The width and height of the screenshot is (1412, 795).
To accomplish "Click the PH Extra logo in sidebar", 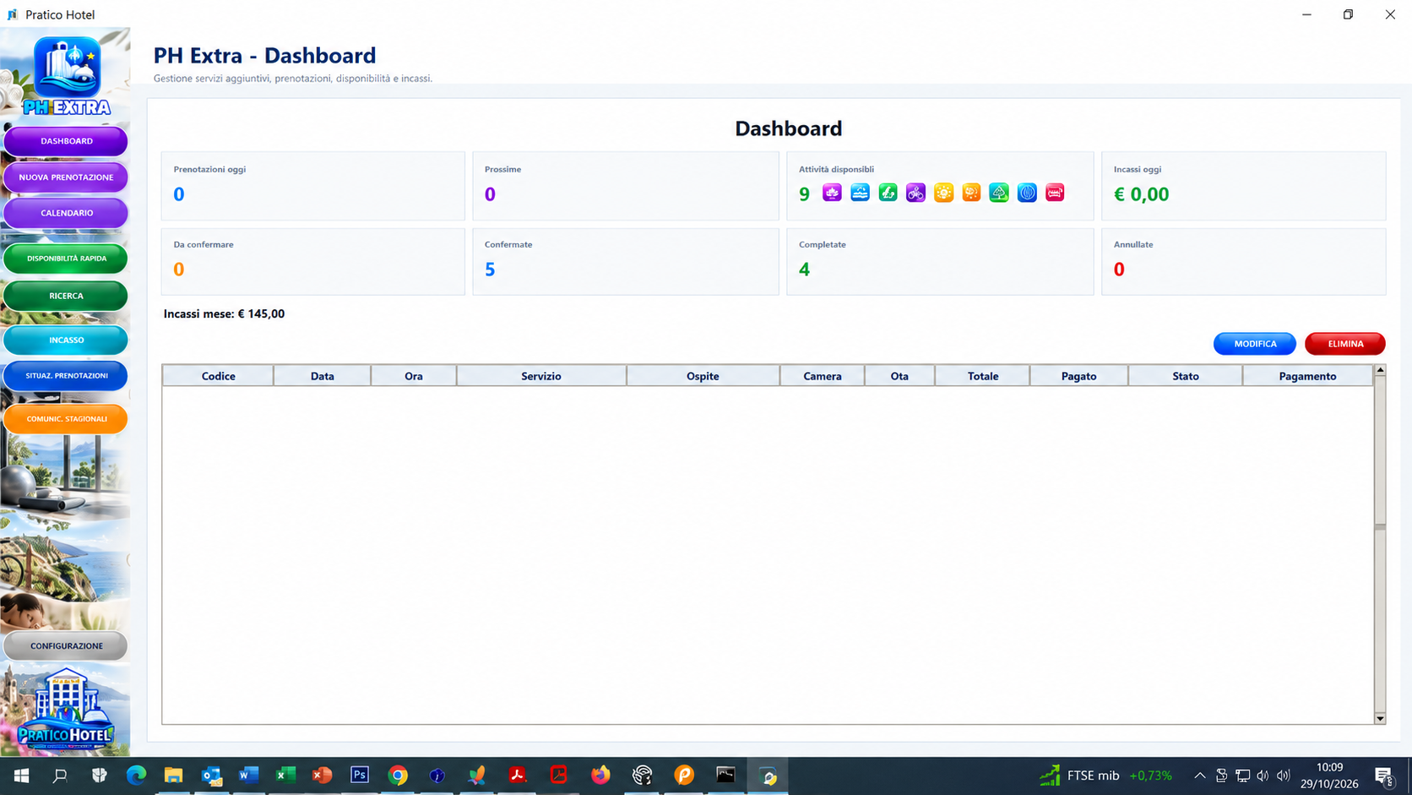I will pyautogui.click(x=67, y=76).
